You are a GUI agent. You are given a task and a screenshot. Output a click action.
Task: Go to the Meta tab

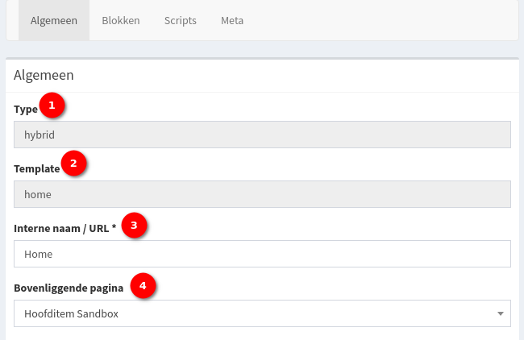tap(232, 21)
